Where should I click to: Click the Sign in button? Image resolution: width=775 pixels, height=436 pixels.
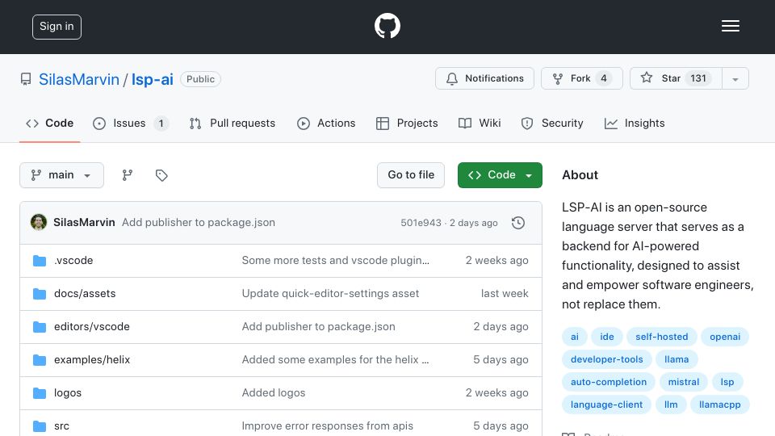point(57,27)
